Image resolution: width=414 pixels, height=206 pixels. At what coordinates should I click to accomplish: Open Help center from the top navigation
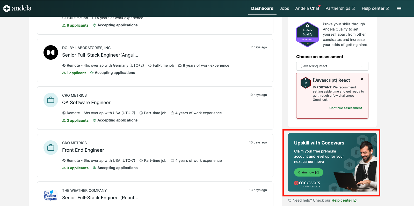[x=375, y=9]
